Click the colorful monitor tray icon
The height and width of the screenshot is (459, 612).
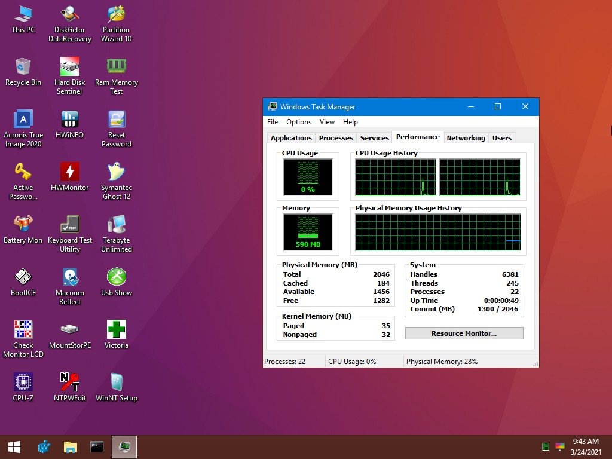[559, 446]
